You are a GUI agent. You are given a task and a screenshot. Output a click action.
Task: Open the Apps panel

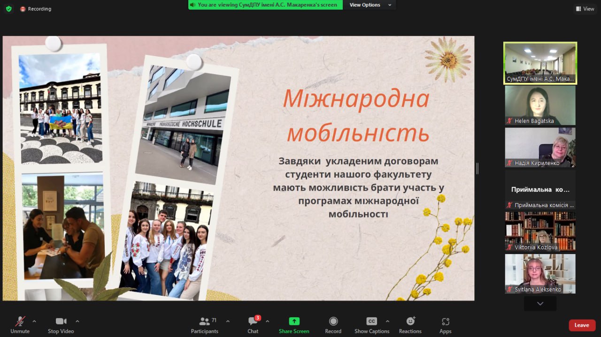coord(445,325)
